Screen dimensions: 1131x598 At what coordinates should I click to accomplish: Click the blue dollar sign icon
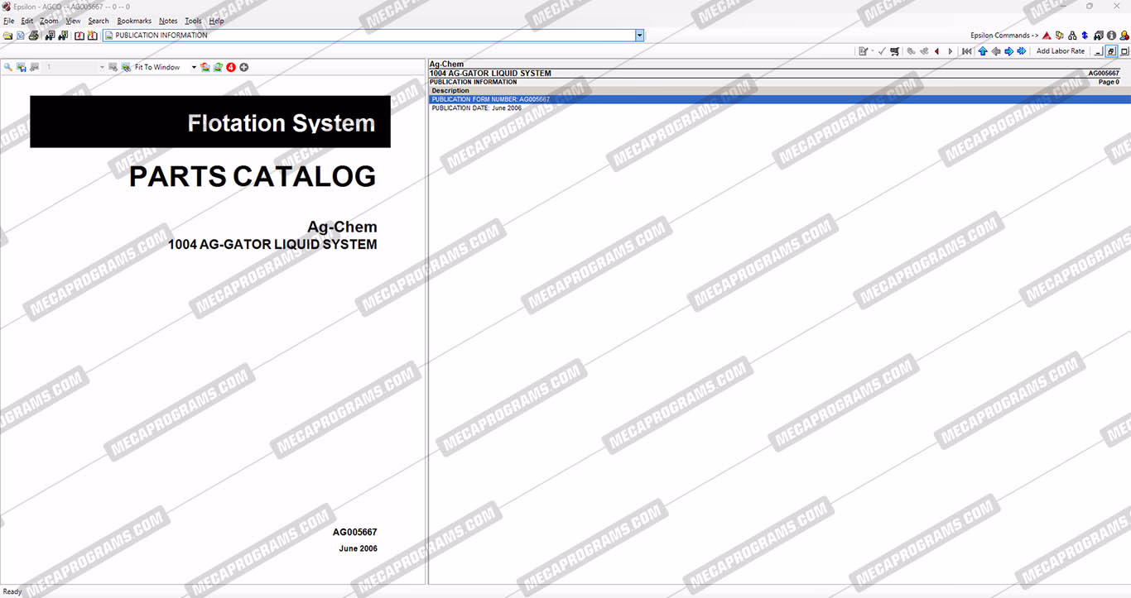click(x=1085, y=36)
